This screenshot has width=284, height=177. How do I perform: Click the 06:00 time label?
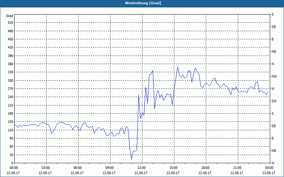pos(77,168)
